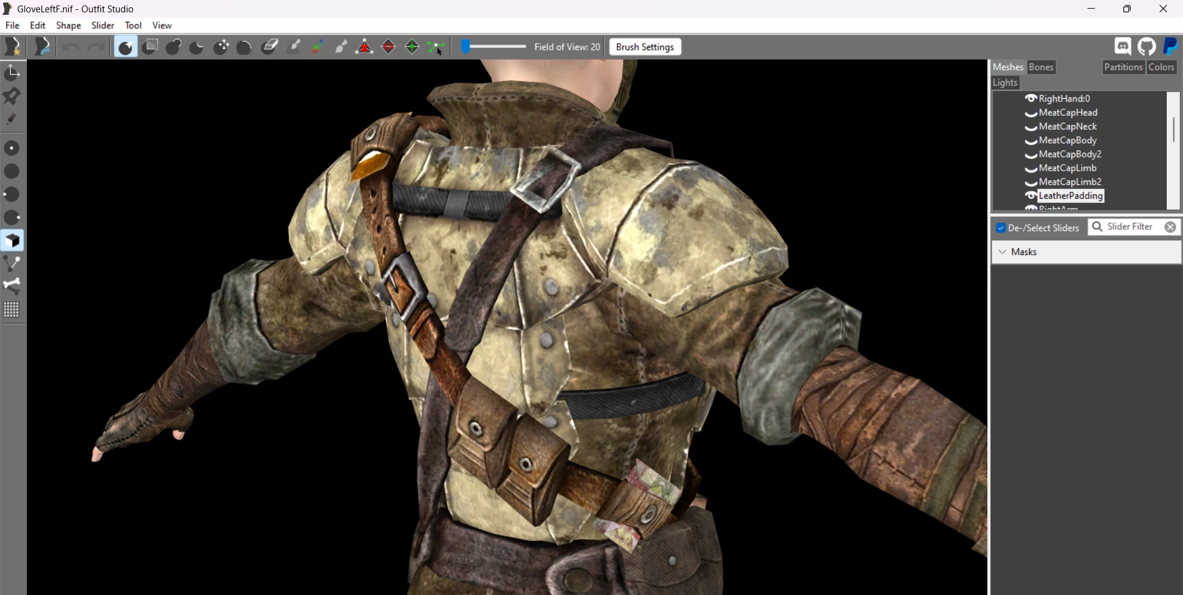The image size is (1183, 595).
Task: Toggle textures cube icon in left sidebar
Action: pyautogui.click(x=12, y=240)
